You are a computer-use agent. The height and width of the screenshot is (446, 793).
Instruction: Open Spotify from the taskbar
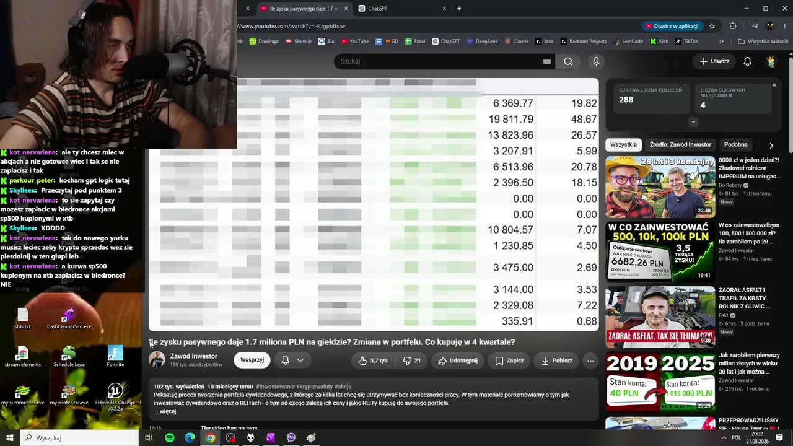coord(170,438)
